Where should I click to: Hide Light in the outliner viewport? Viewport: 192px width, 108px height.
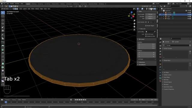point(188,16)
